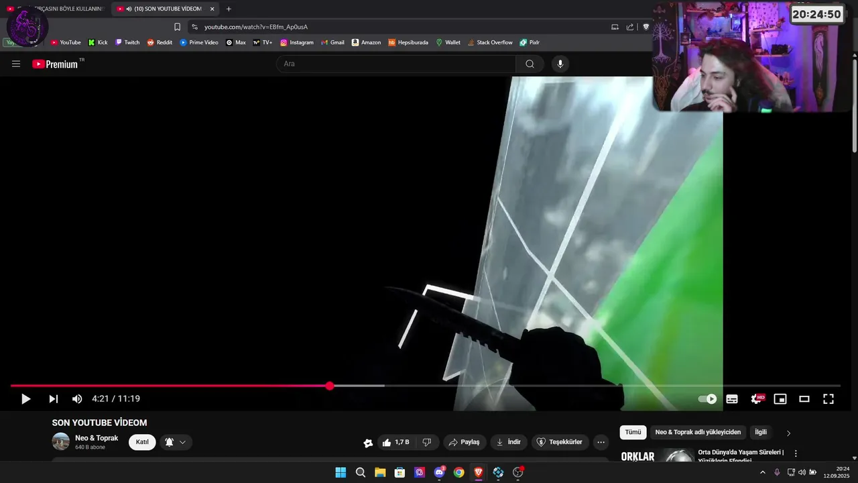Open File Explorer from the taskbar
This screenshot has width=858, height=483.
[x=380, y=472]
